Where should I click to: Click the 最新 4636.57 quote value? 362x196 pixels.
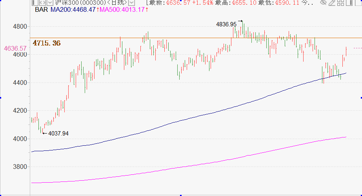point(178,2)
